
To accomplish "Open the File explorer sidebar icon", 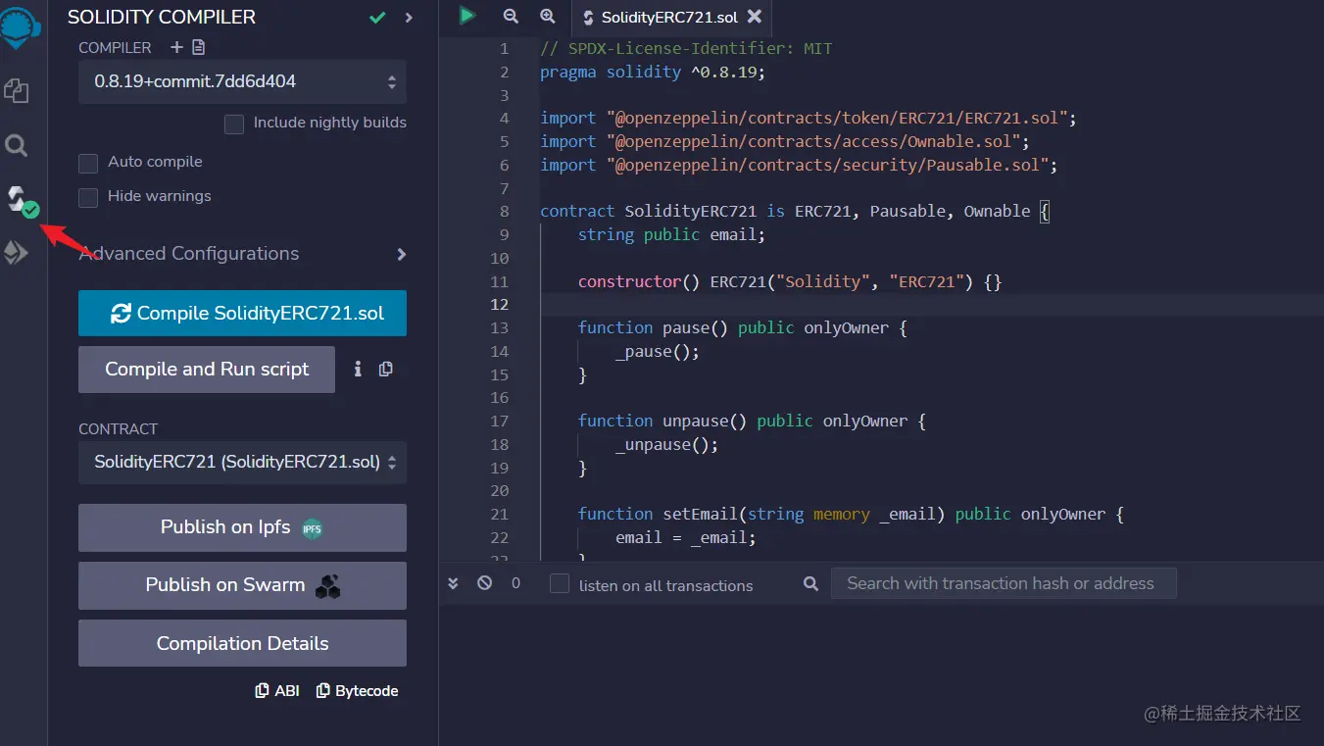I will (17, 91).
